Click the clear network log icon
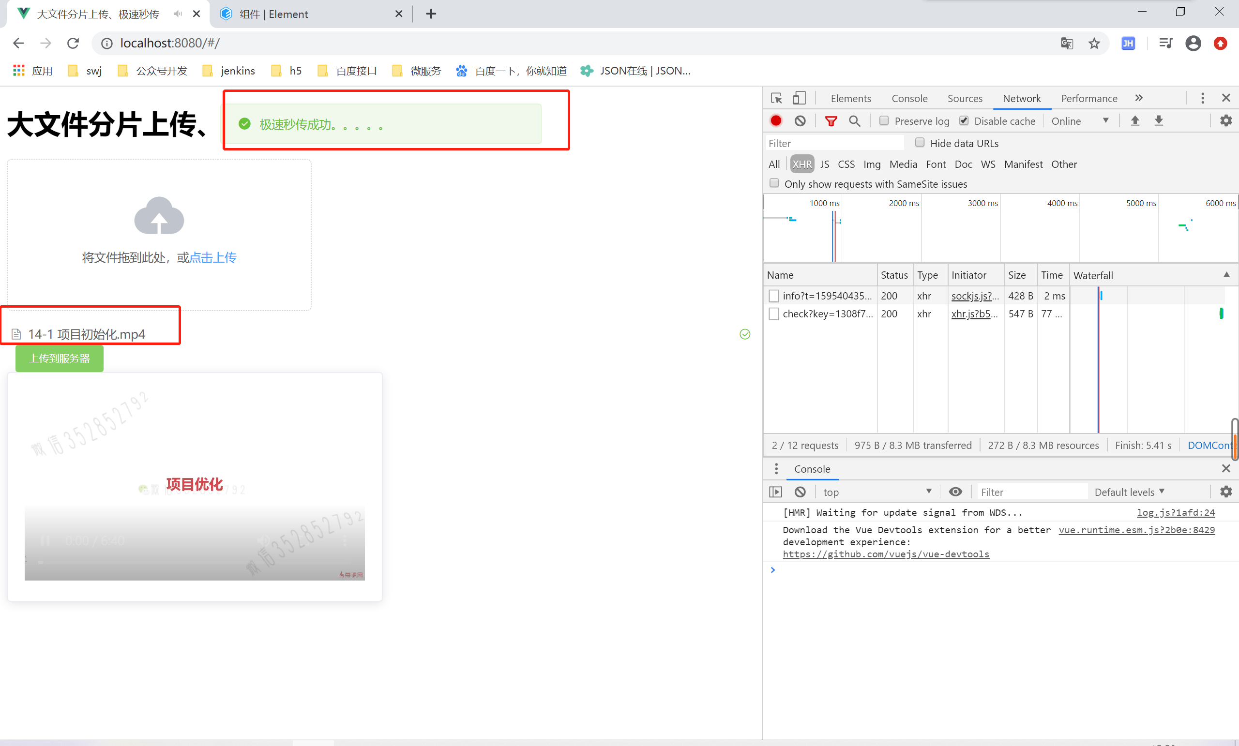This screenshot has width=1239, height=746. point(799,121)
